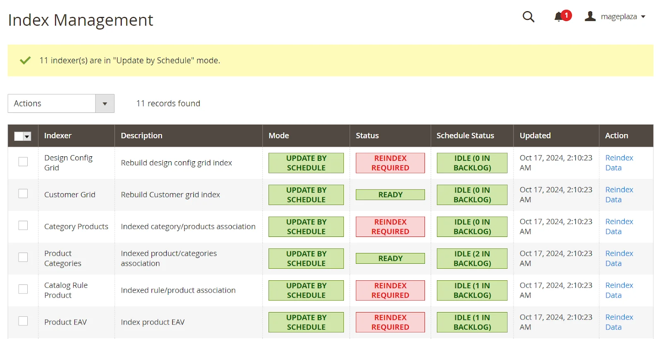Image resolution: width=662 pixels, height=339 pixels.
Task: Open the search magnifier icon
Action: (528, 17)
